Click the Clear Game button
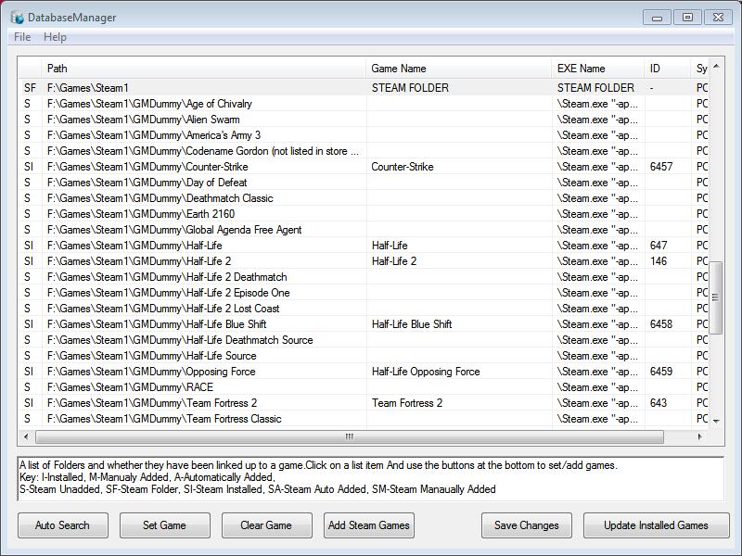The width and height of the screenshot is (742, 556). (266, 525)
